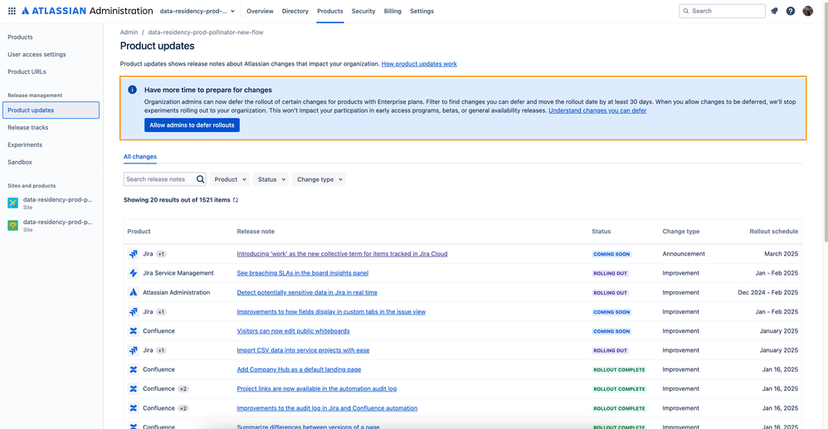Click the Jira Service Management product icon
Screen dimensions: 828x429
[x=133, y=273]
